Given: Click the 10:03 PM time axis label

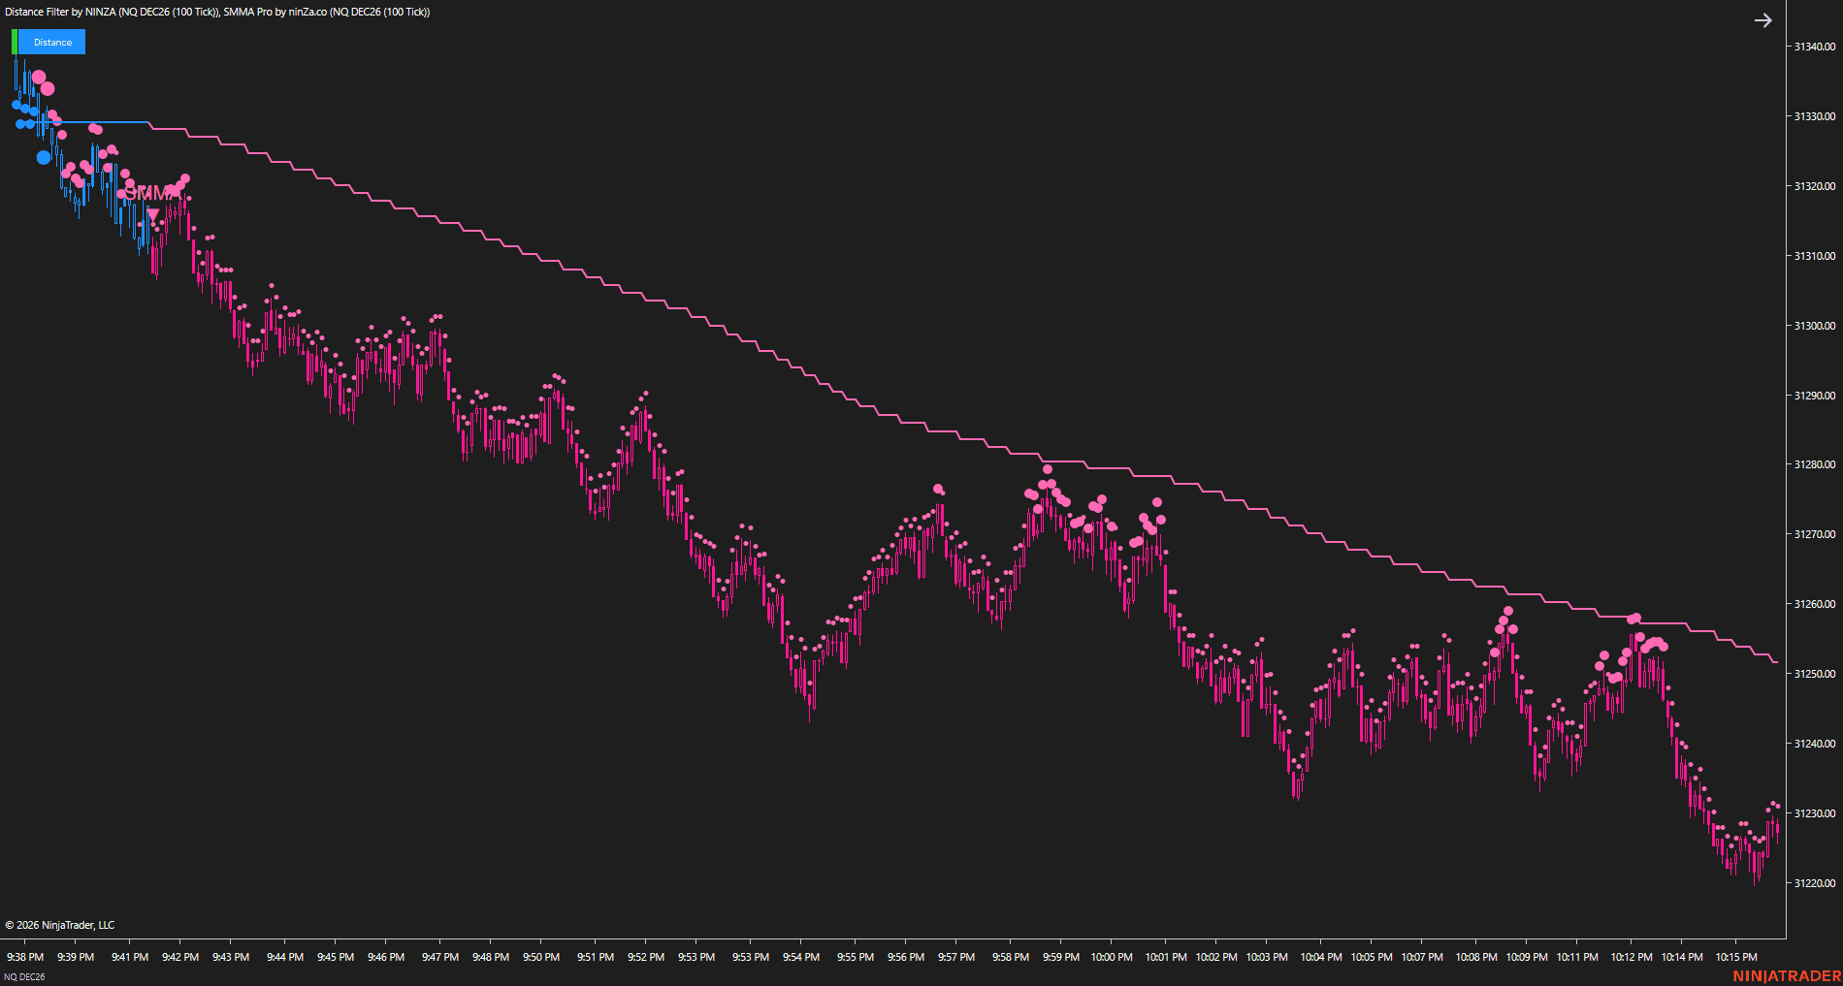Looking at the screenshot, I should coord(1267,957).
